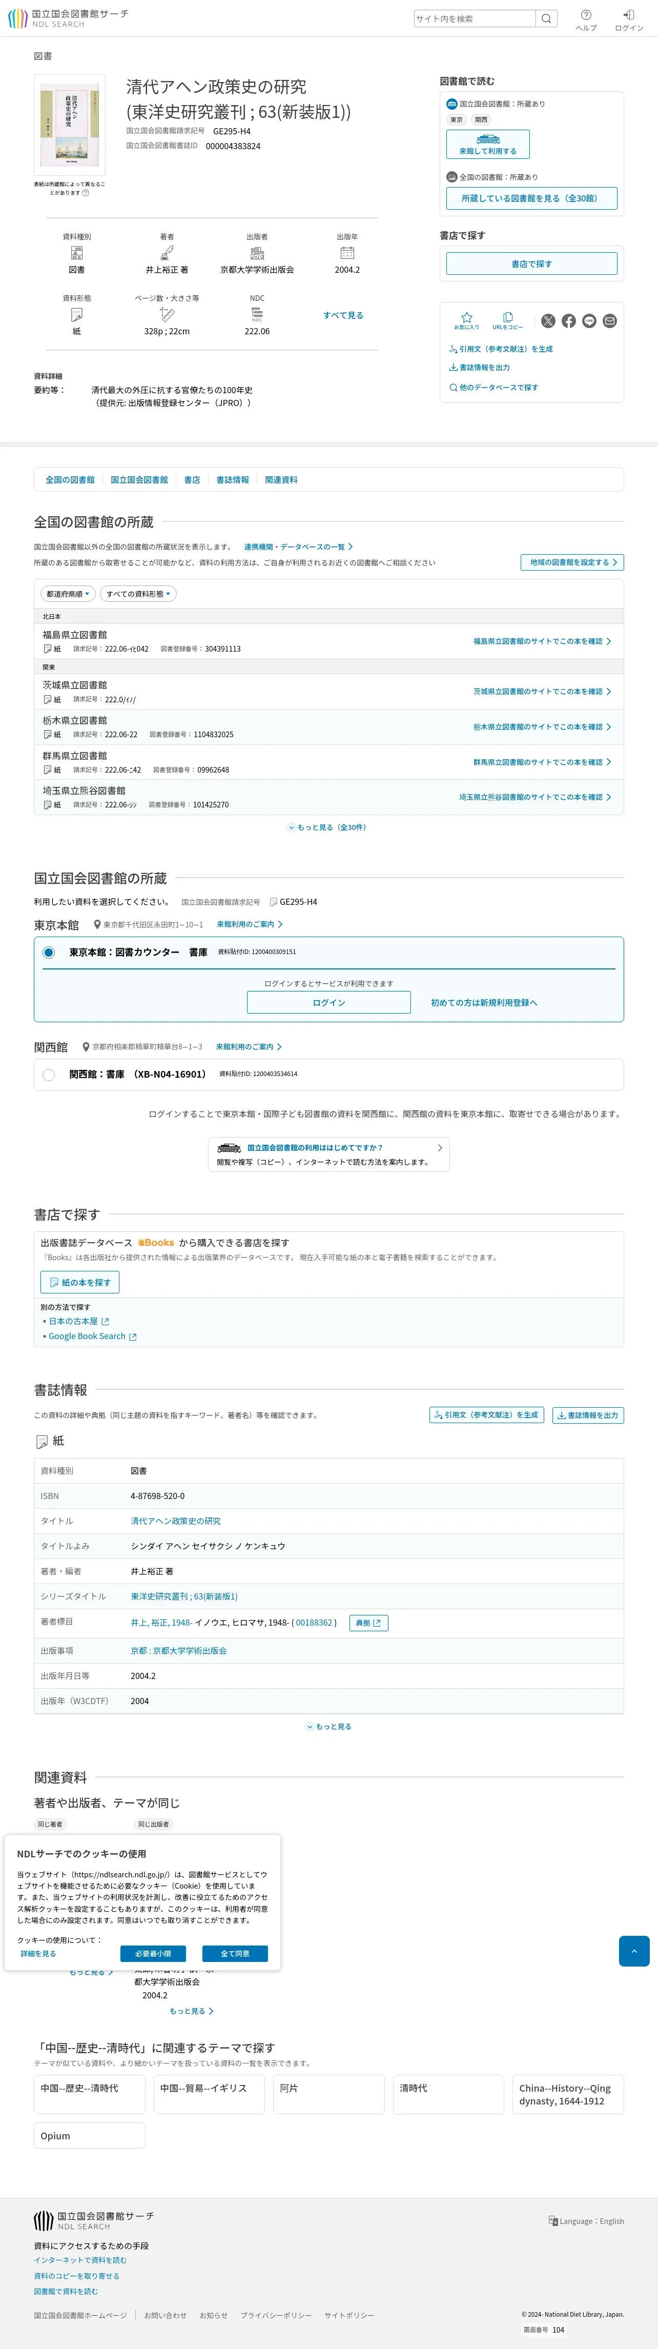Viewport: 658px width, 2349px height.
Task: Click the book cover thumbnail
Action: tap(69, 125)
